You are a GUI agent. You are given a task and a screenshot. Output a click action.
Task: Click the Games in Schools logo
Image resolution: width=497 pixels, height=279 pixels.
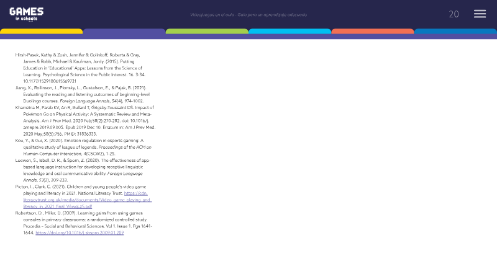(26, 14)
